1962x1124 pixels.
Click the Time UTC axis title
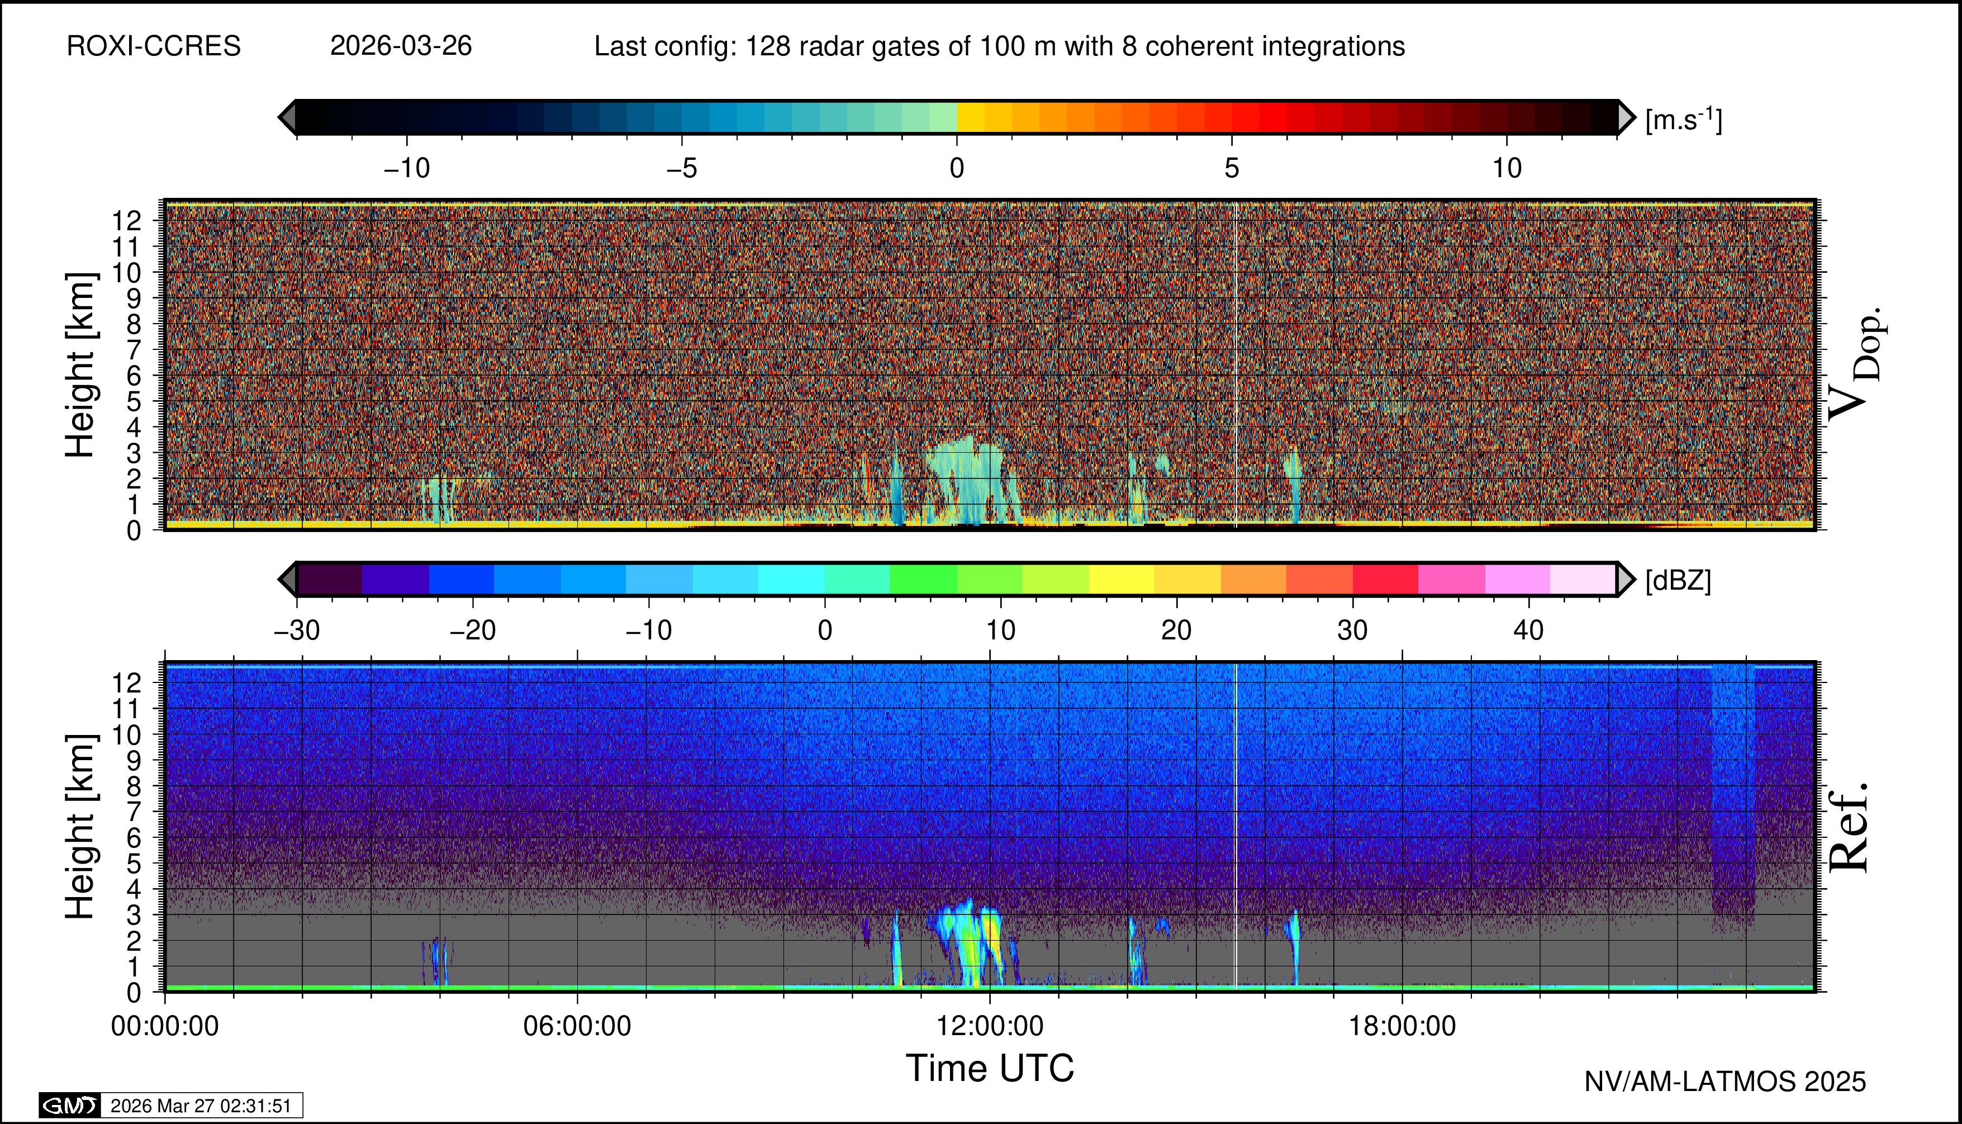tap(990, 1069)
